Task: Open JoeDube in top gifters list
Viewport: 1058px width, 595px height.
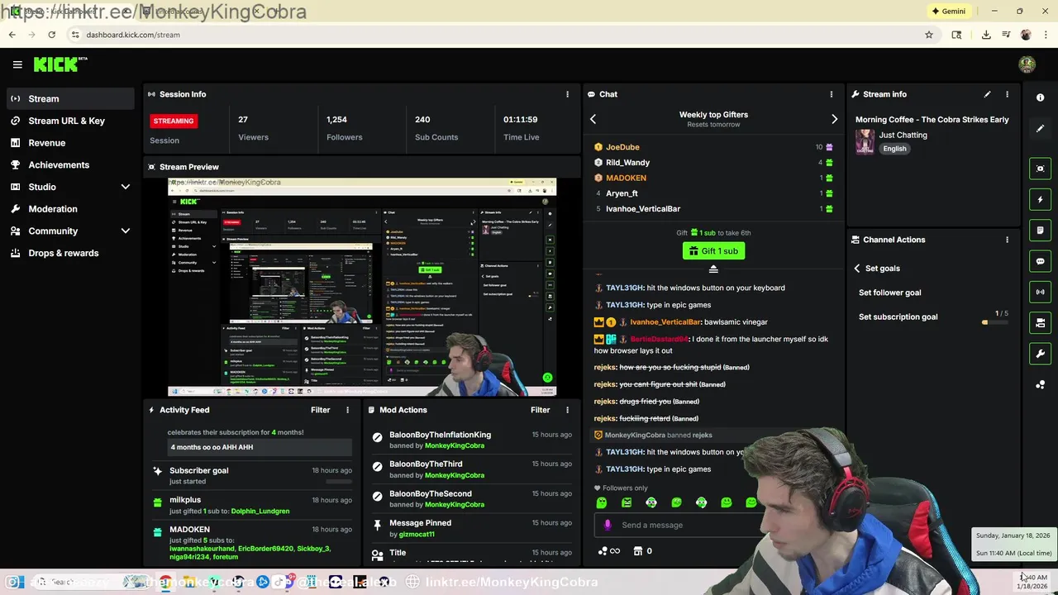Action: [x=622, y=147]
